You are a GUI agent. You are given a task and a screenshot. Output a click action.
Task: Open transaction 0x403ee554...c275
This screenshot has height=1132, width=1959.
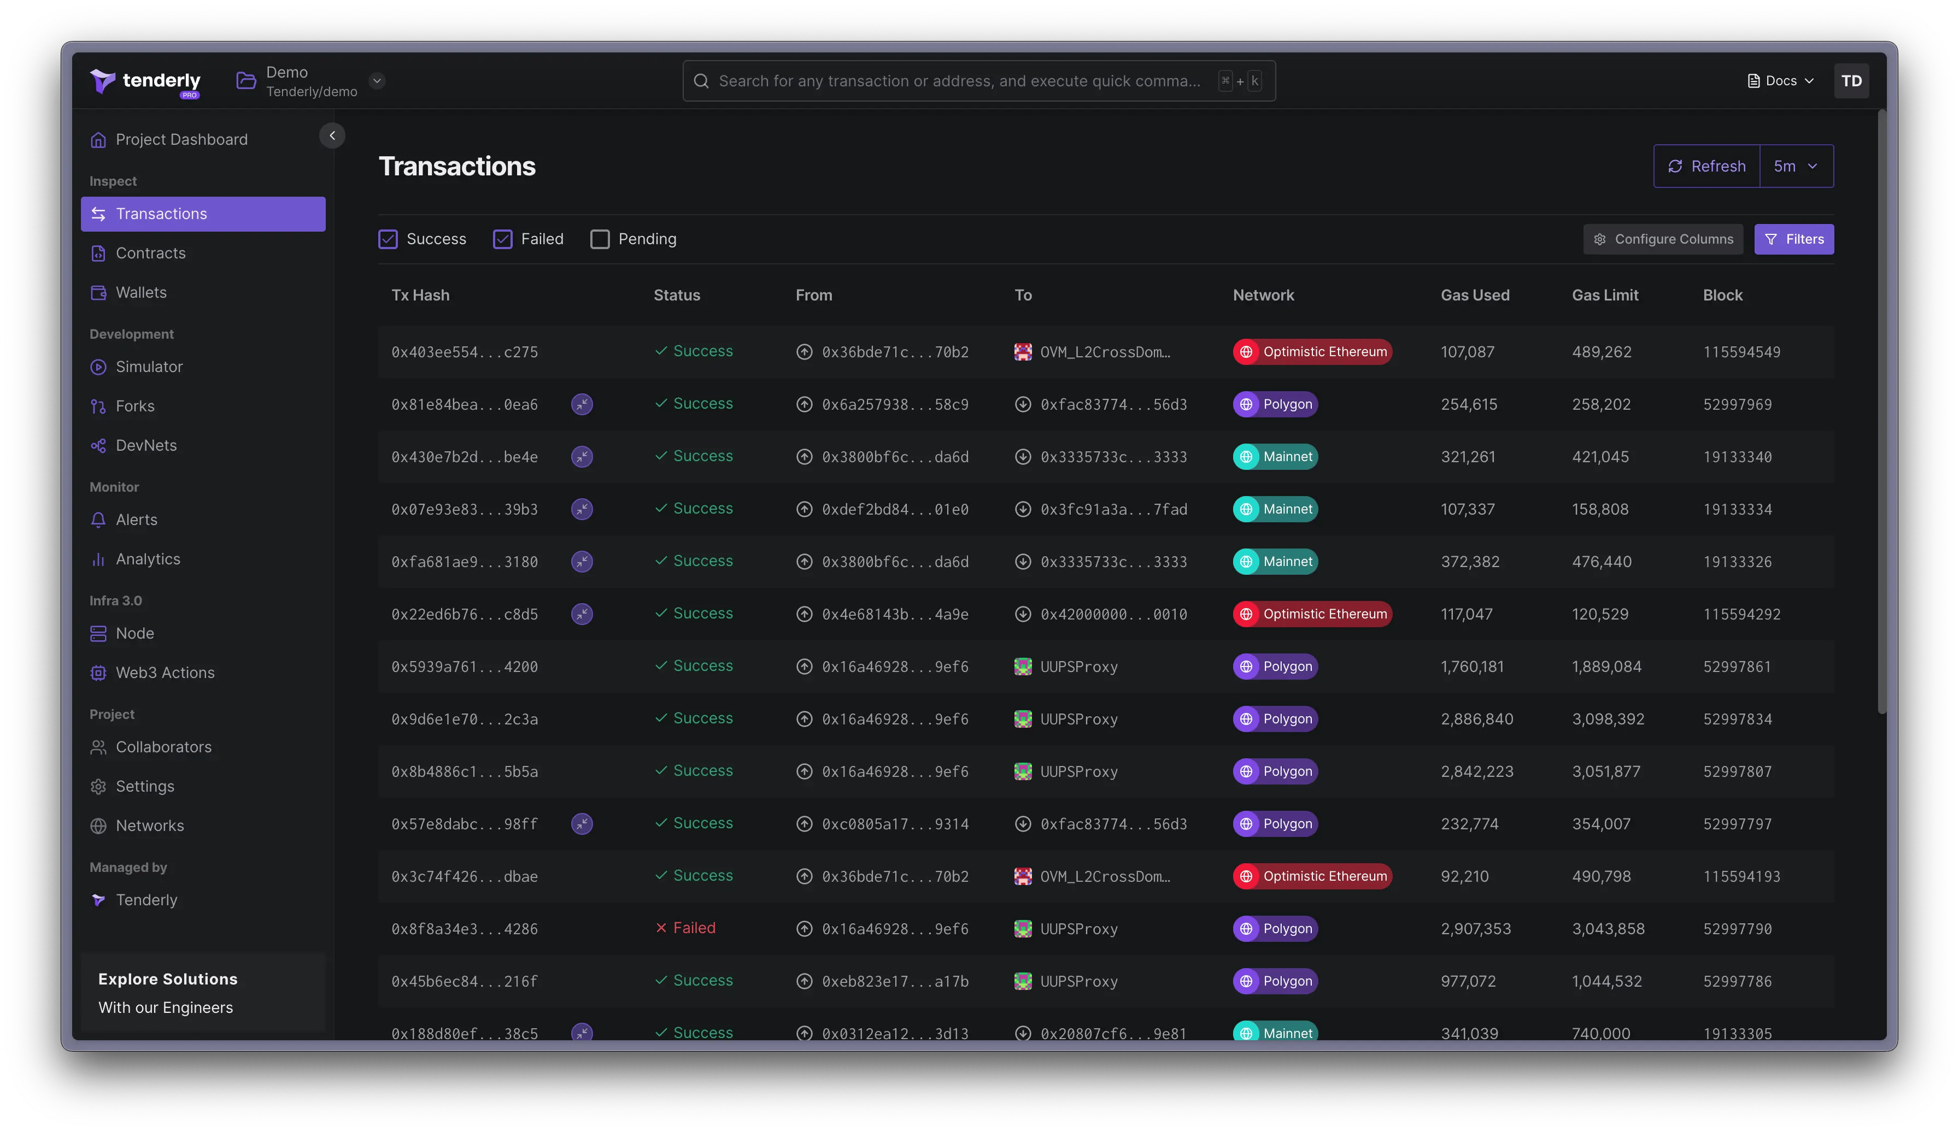pos(464,352)
